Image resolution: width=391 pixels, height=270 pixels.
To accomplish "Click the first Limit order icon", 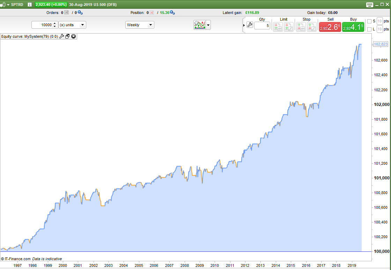I will click(x=278, y=27).
